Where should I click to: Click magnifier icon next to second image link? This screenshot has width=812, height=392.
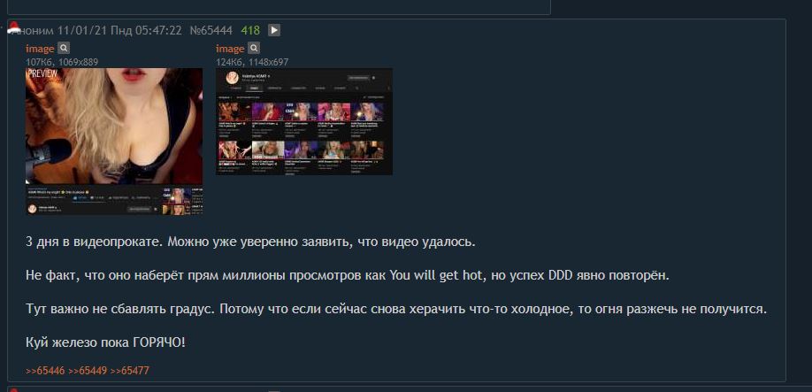pyautogui.click(x=254, y=49)
